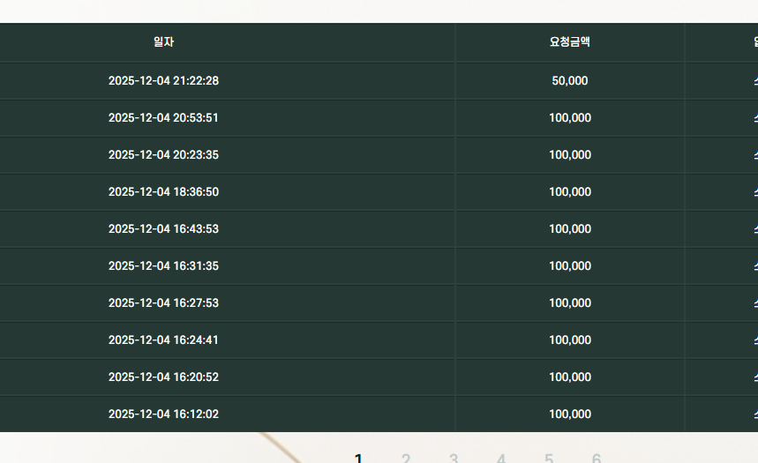Select the 2025-12-04 20:53:51 date entry
The width and height of the screenshot is (758, 463).
tap(163, 118)
